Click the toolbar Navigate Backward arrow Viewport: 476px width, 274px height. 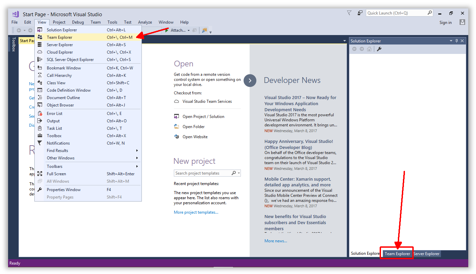click(19, 30)
